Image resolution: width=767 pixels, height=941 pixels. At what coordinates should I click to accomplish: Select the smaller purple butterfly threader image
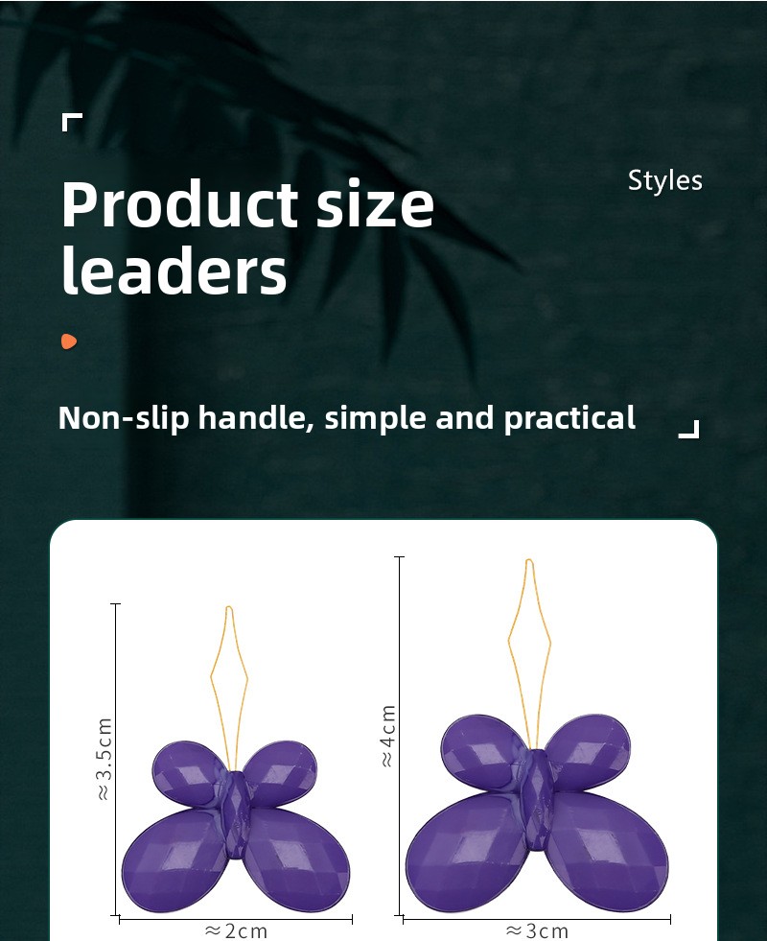click(236, 759)
